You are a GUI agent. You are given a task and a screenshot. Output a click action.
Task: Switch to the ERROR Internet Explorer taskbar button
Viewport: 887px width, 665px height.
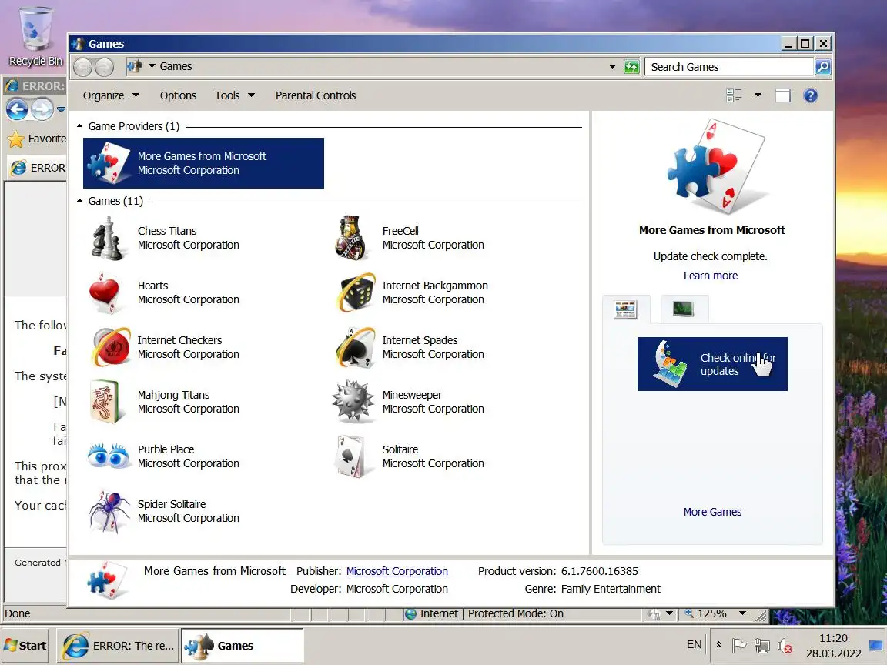(118, 645)
